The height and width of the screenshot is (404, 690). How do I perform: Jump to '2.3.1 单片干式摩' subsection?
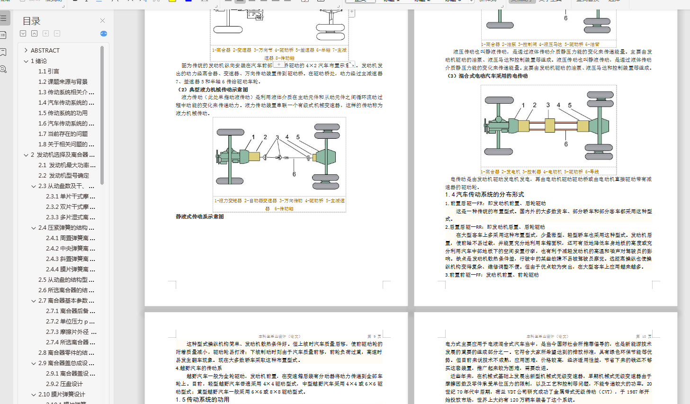(x=71, y=197)
